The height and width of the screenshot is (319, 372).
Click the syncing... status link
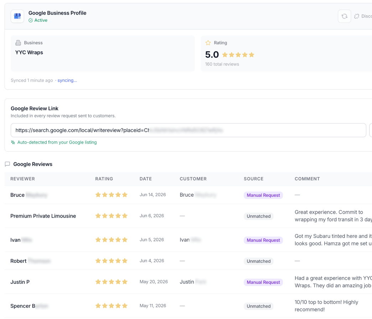[x=67, y=80]
